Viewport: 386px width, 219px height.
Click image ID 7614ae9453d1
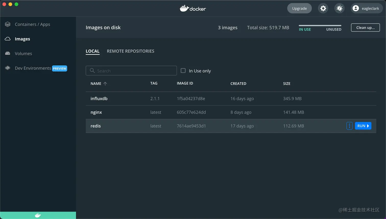click(191, 126)
